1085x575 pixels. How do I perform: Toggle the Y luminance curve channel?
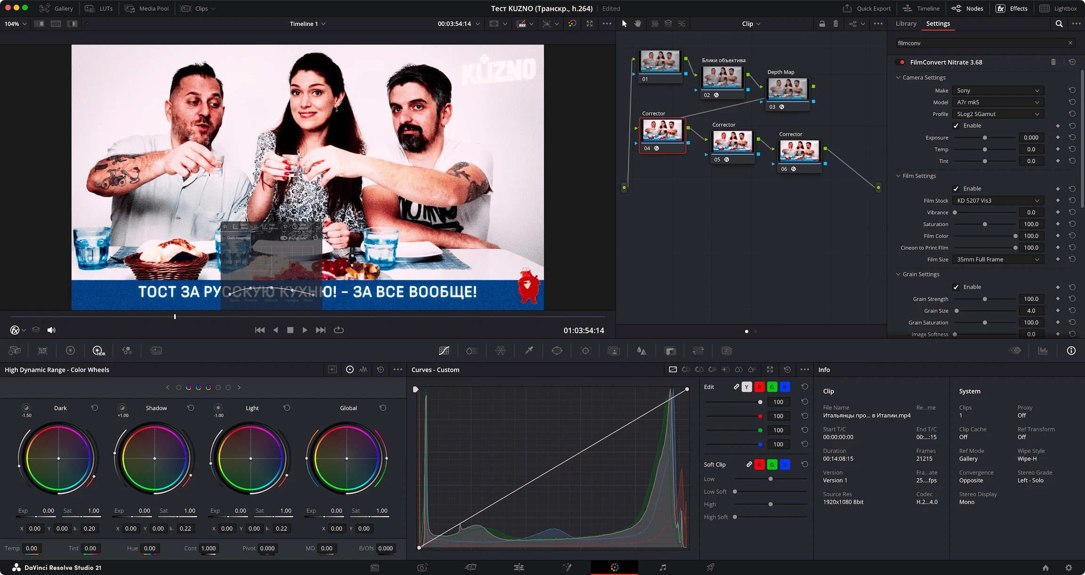(746, 387)
